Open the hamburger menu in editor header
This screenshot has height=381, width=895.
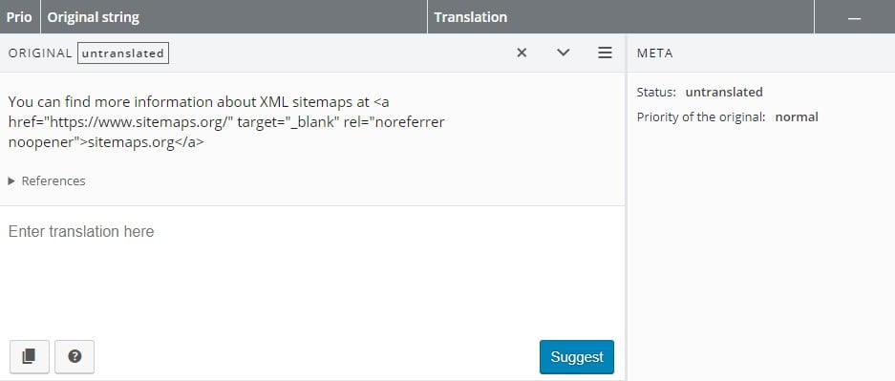point(605,53)
